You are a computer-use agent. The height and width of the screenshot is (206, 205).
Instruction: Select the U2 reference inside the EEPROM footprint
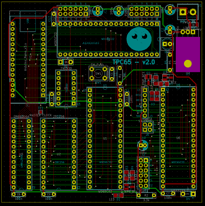pyautogui.click(x=59, y=154)
